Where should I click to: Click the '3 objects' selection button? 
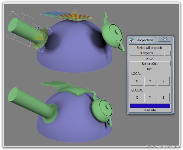147,53
